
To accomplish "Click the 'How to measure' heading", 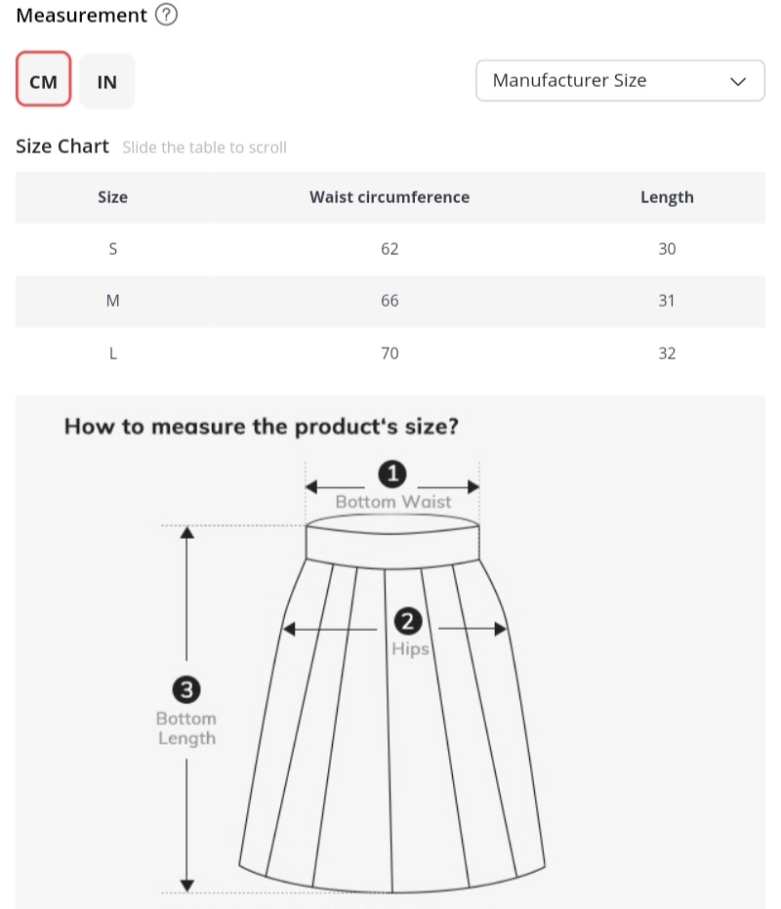I will pos(261,427).
